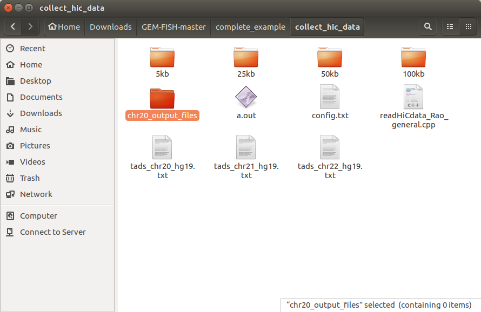Image resolution: width=481 pixels, height=312 pixels.
Task: Select the 100kb folder icon
Action: (413, 57)
